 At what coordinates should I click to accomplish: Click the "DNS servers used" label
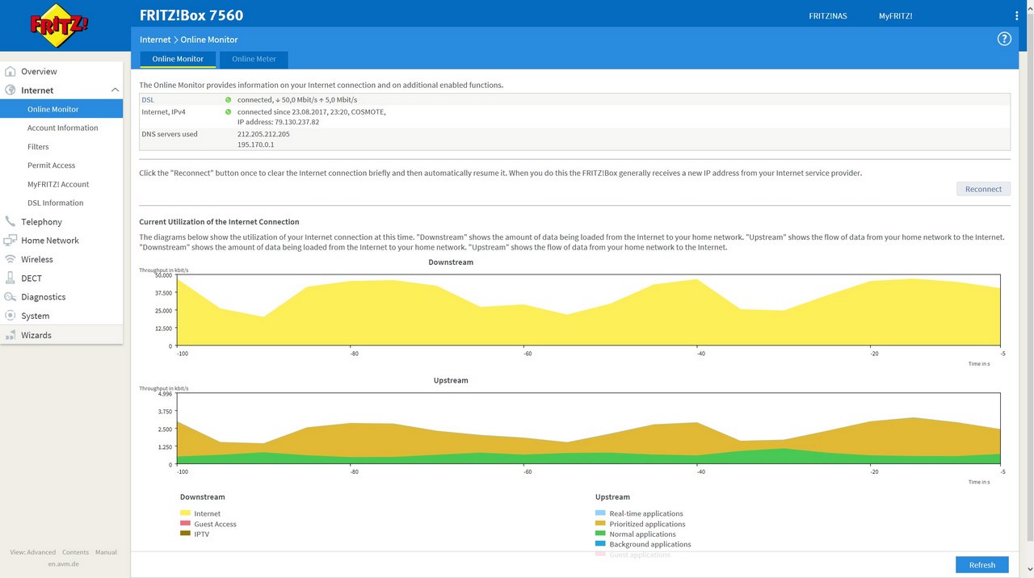pyautogui.click(x=170, y=134)
